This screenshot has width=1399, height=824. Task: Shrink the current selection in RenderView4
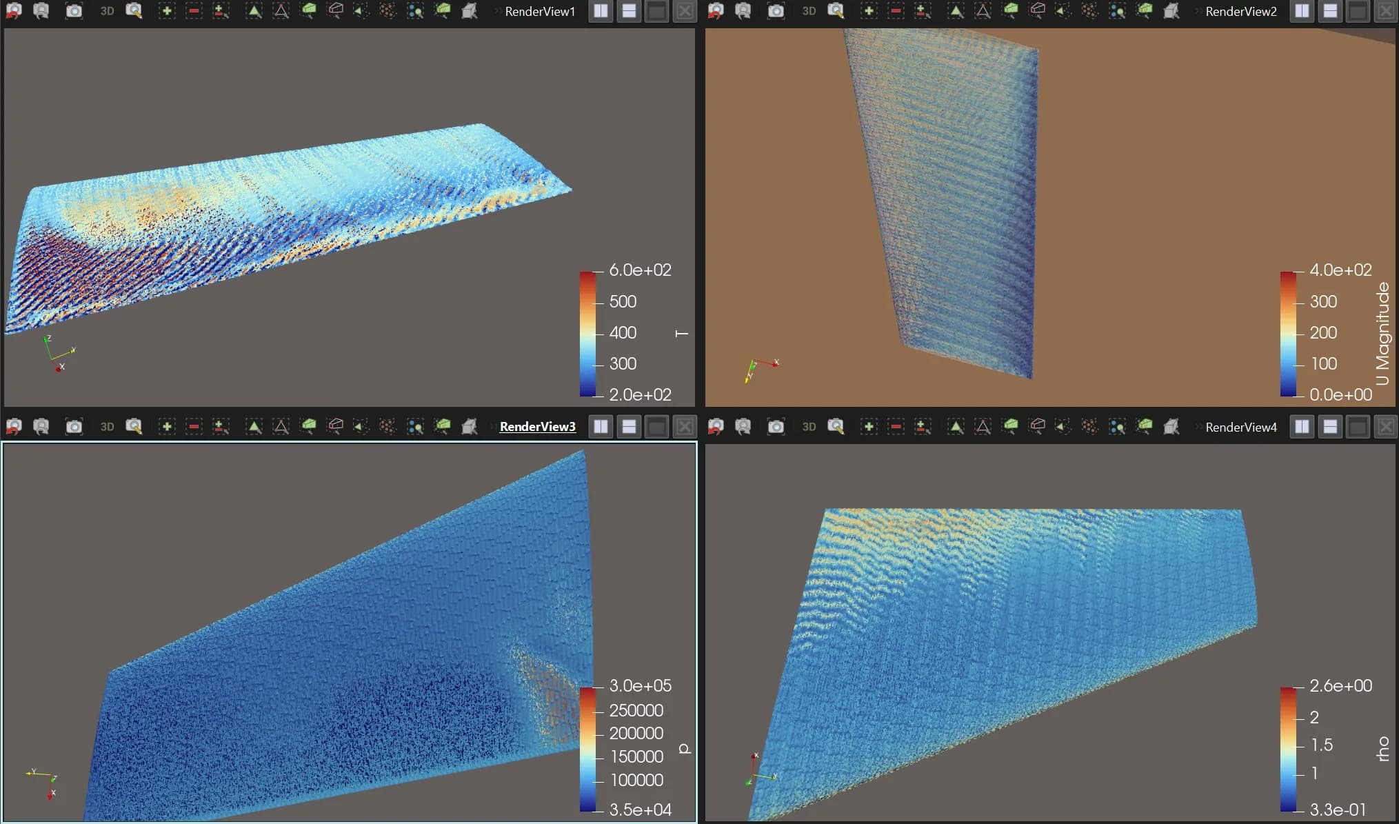[895, 427]
